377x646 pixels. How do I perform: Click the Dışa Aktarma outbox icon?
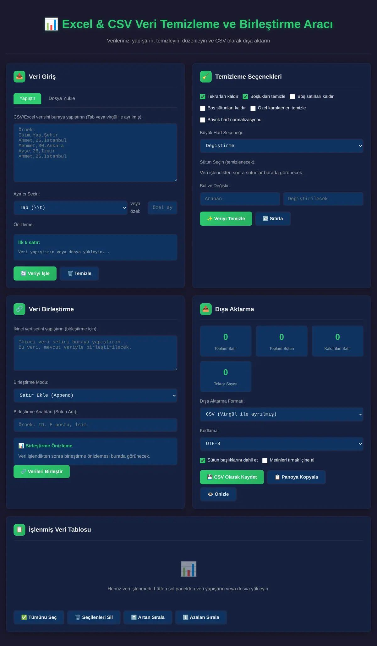click(x=206, y=309)
